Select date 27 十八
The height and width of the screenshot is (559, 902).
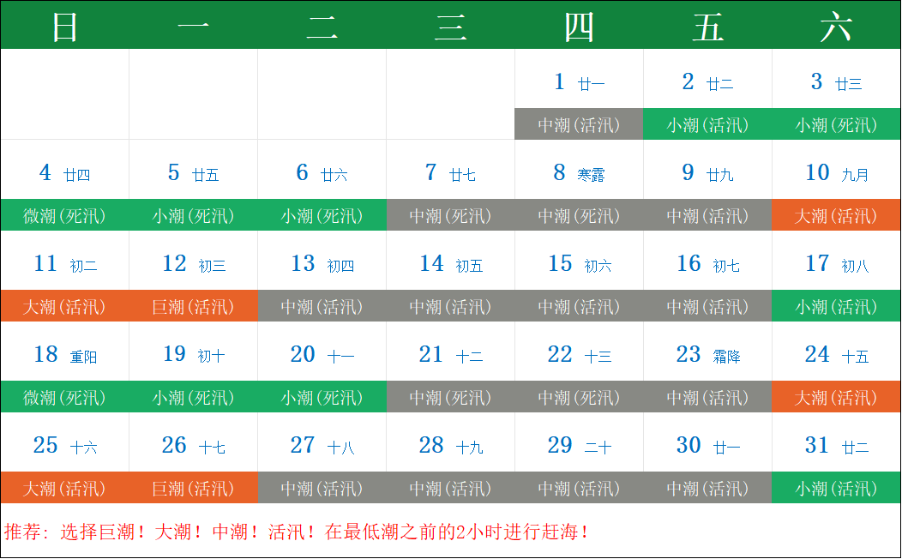click(x=322, y=446)
